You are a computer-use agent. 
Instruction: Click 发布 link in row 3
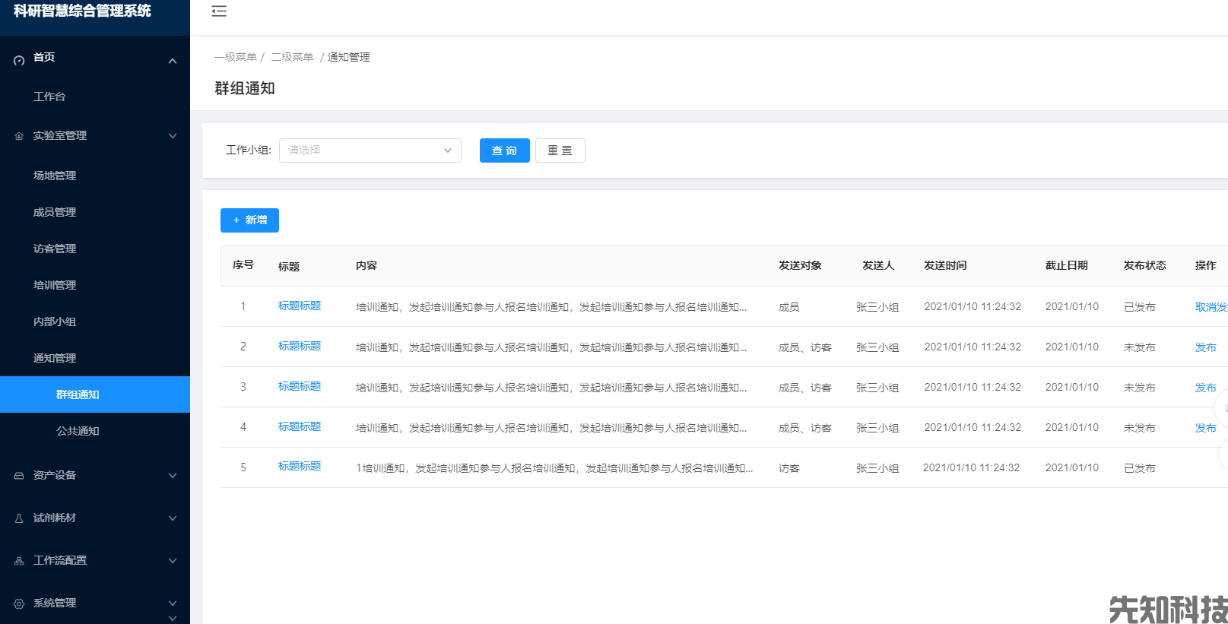(x=1206, y=388)
